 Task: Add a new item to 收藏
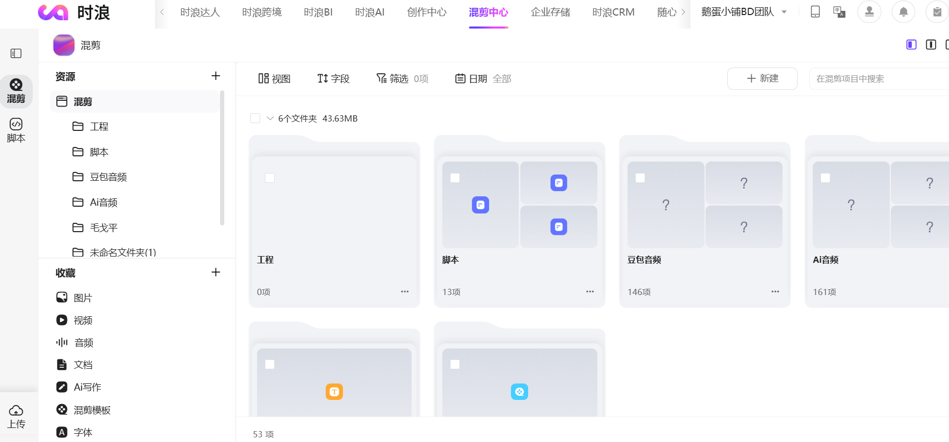coord(216,272)
